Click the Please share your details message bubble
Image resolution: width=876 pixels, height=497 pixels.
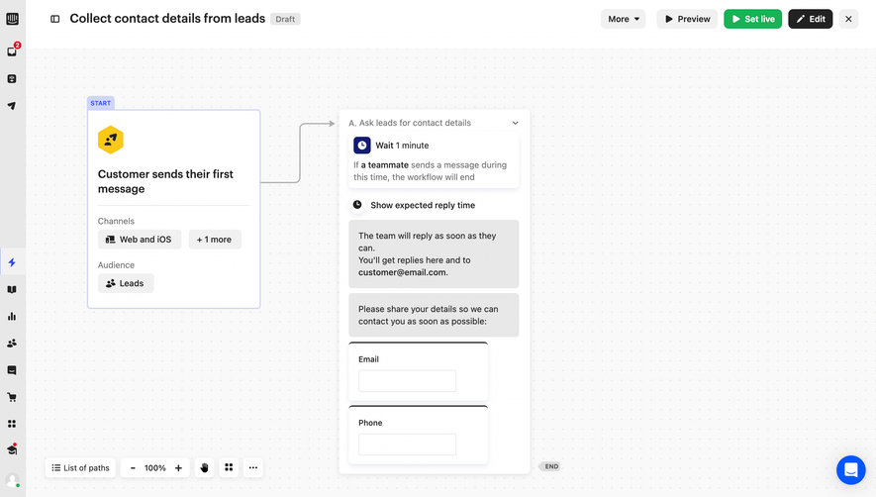(434, 315)
